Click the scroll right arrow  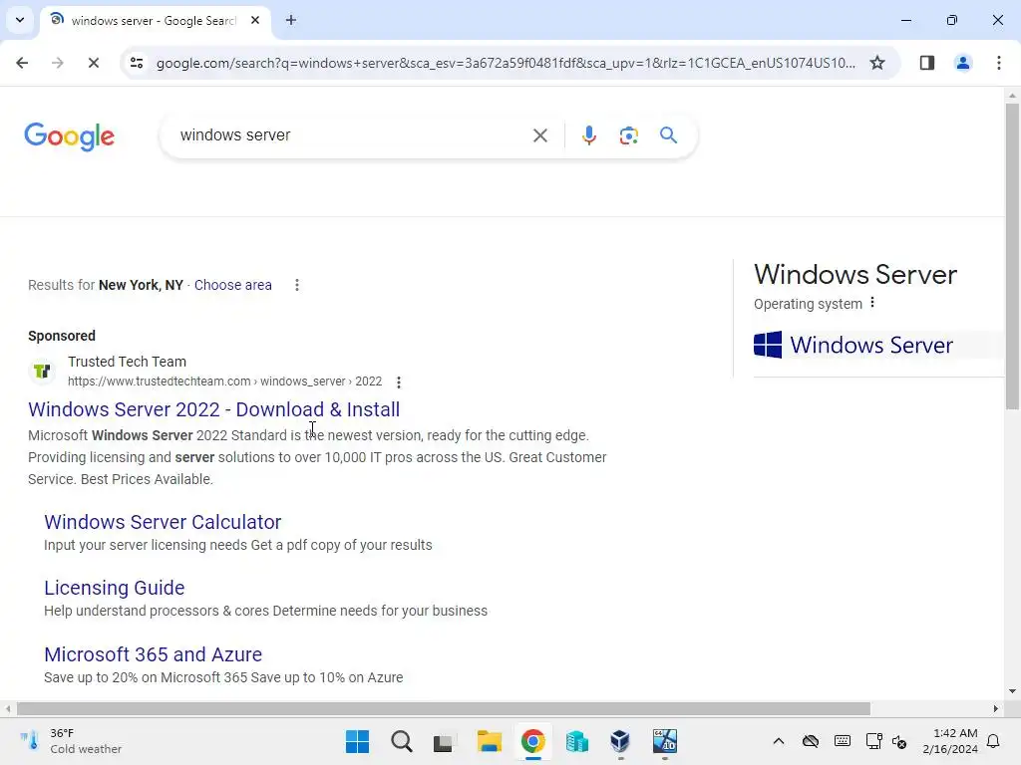pos(996,708)
